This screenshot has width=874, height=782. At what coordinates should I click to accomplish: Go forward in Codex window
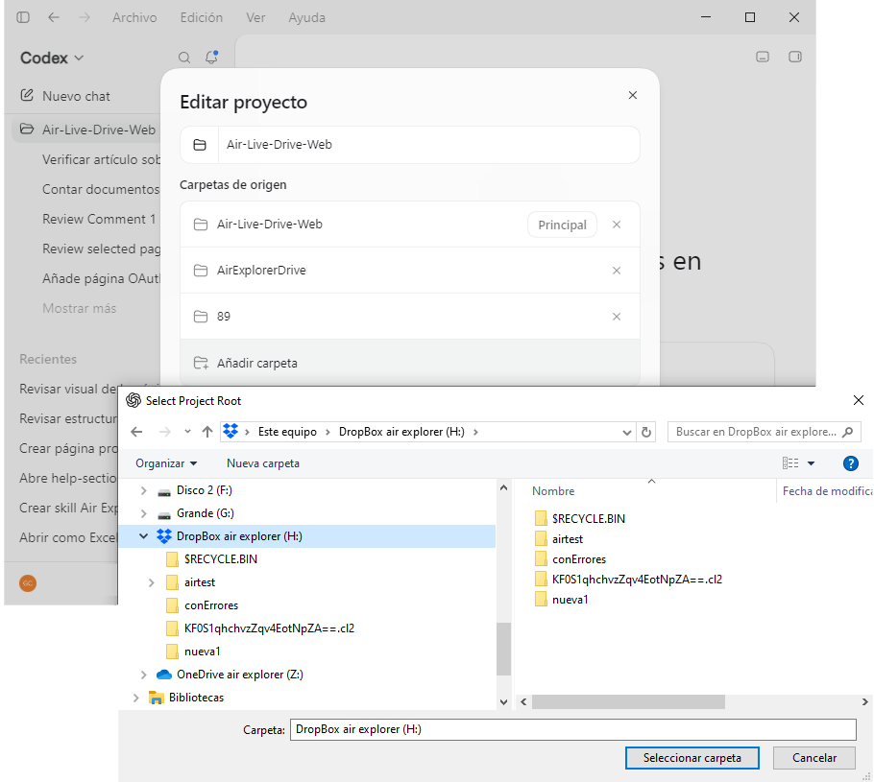pyautogui.click(x=85, y=17)
